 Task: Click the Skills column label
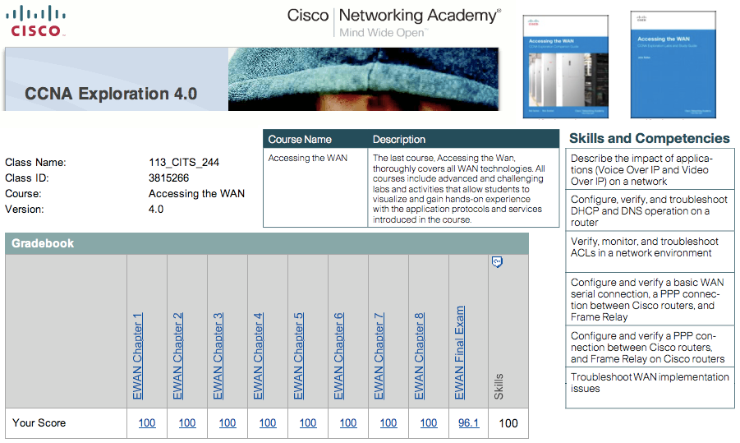499,386
